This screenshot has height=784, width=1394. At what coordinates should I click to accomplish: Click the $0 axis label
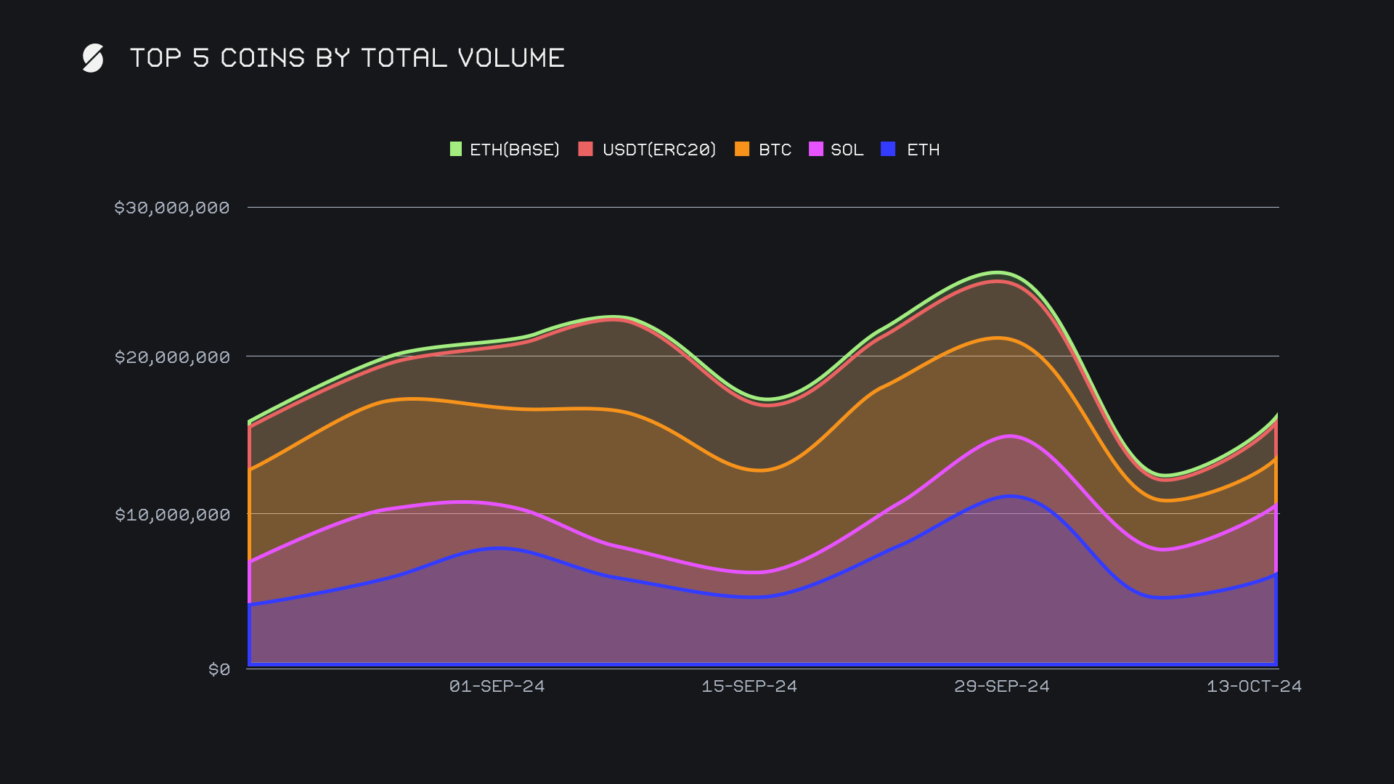(x=219, y=669)
